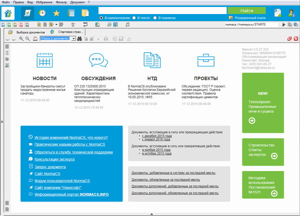
Task: Expand the bottom panel arrow
Action: [x=151, y=213]
